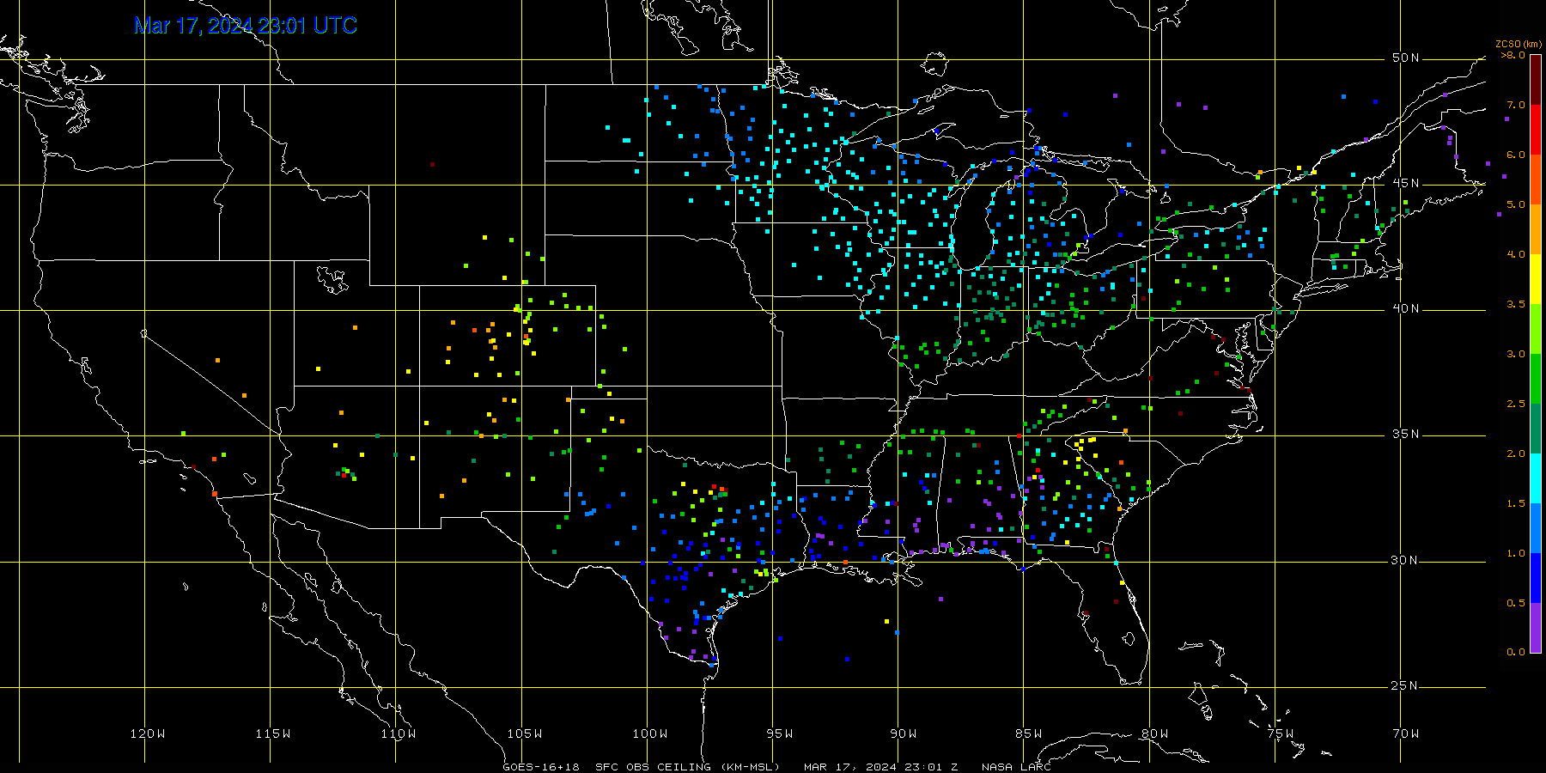The width and height of the screenshot is (1546, 773).
Task: Select the 2.0 color bar value
Action: coord(1516,453)
